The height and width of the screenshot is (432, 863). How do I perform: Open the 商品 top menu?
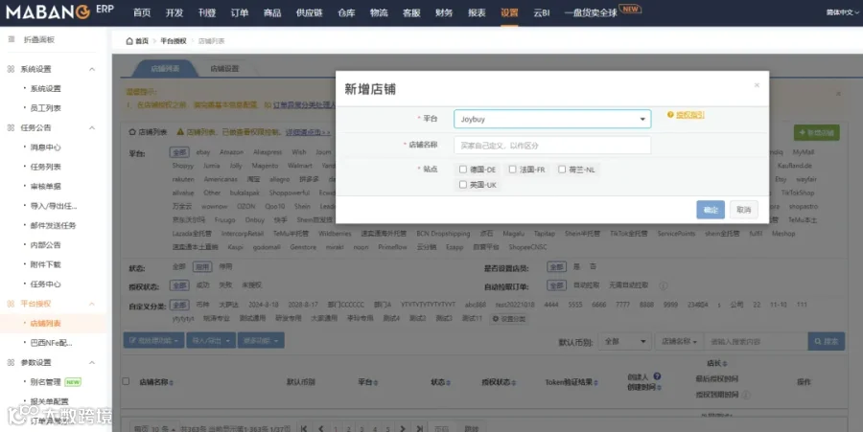tap(272, 12)
